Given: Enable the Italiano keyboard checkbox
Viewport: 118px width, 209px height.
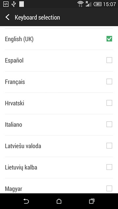Looking at the screenshot, I should coord(109,124).
